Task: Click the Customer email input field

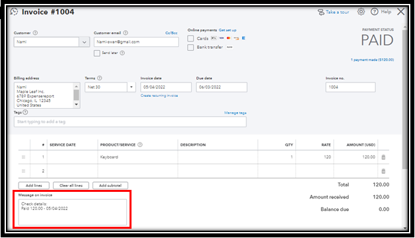Action: point(136,42)
